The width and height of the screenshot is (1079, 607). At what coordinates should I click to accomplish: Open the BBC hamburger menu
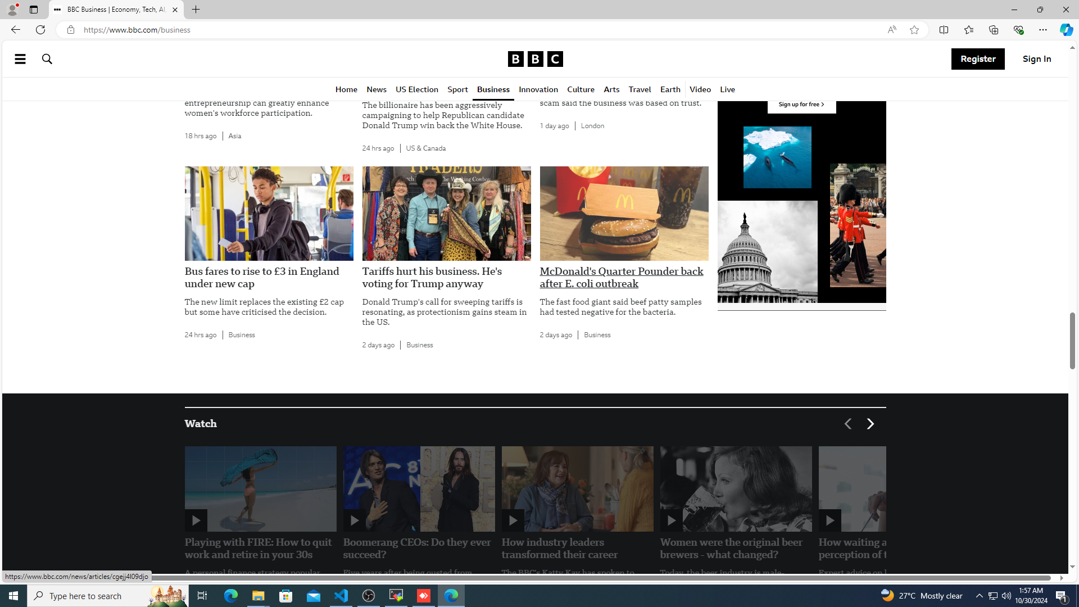coord(20,58)
